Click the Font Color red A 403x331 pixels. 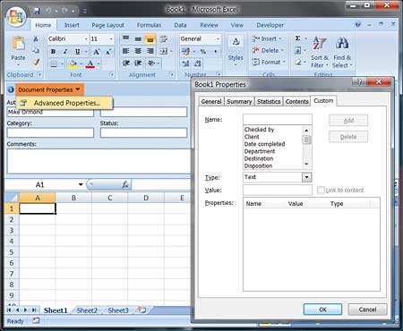(x=90, y=64)
